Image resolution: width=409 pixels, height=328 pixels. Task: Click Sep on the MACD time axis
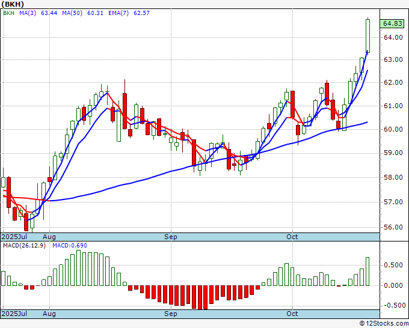click(x=171, y=314)
